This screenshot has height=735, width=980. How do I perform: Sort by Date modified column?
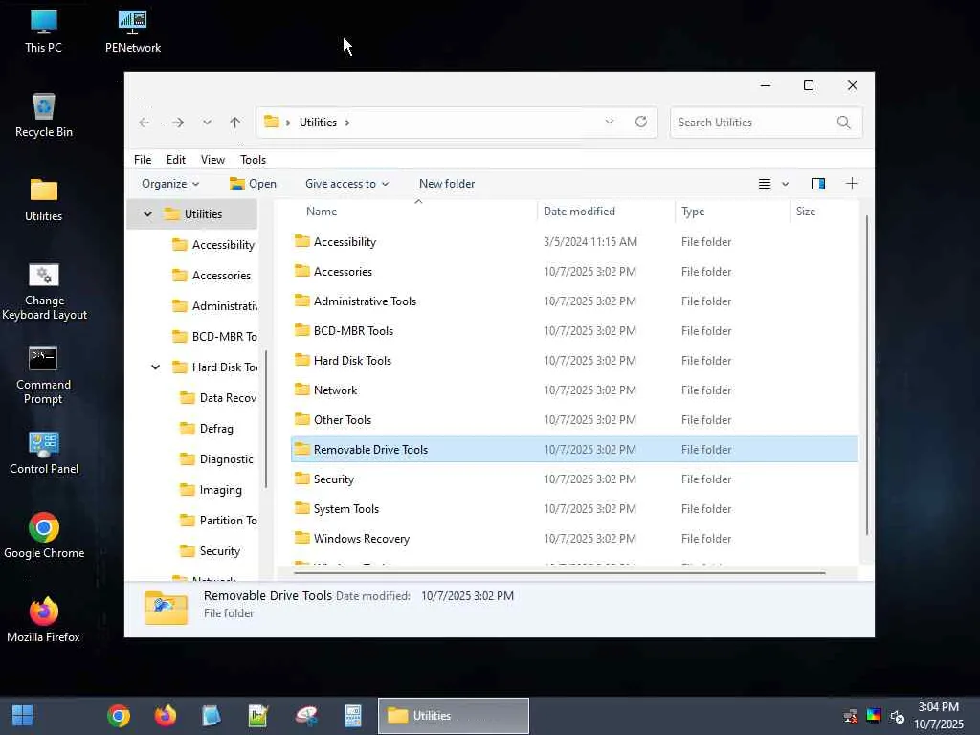point(606,212)
